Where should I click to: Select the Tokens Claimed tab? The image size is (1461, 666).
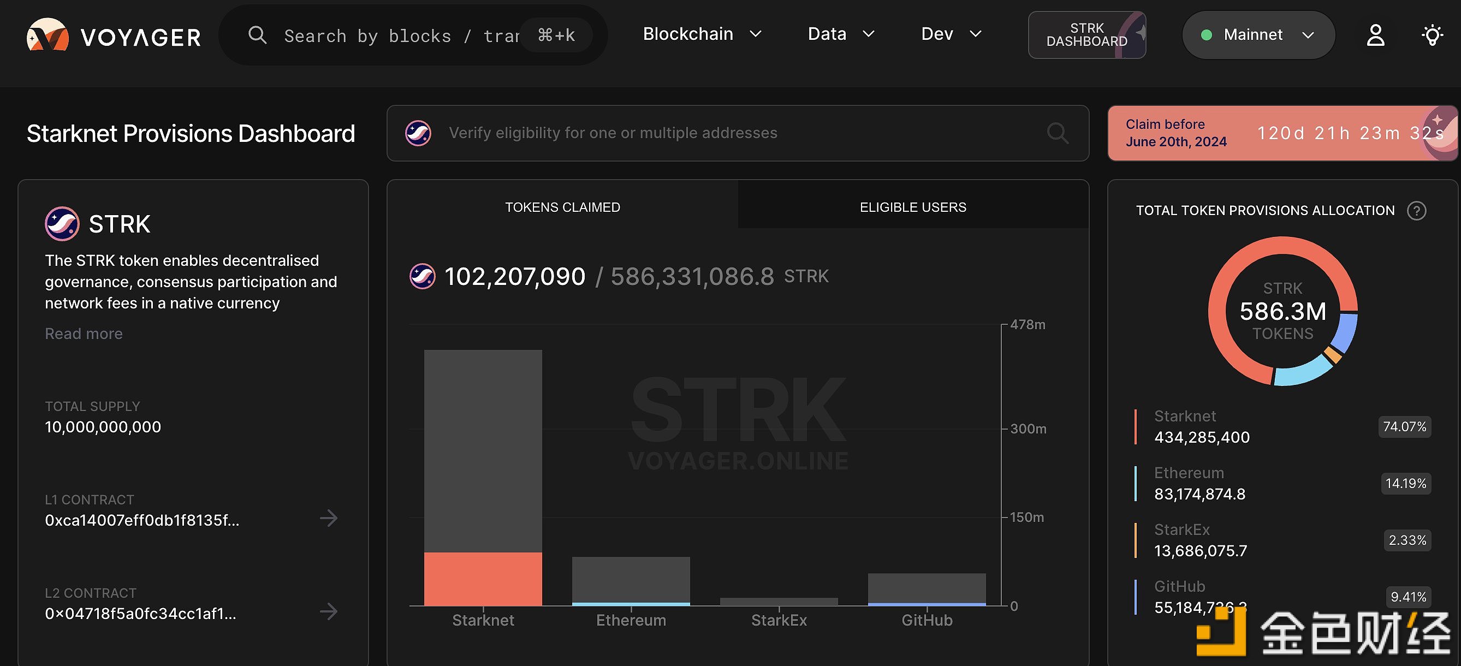[563, 207]
